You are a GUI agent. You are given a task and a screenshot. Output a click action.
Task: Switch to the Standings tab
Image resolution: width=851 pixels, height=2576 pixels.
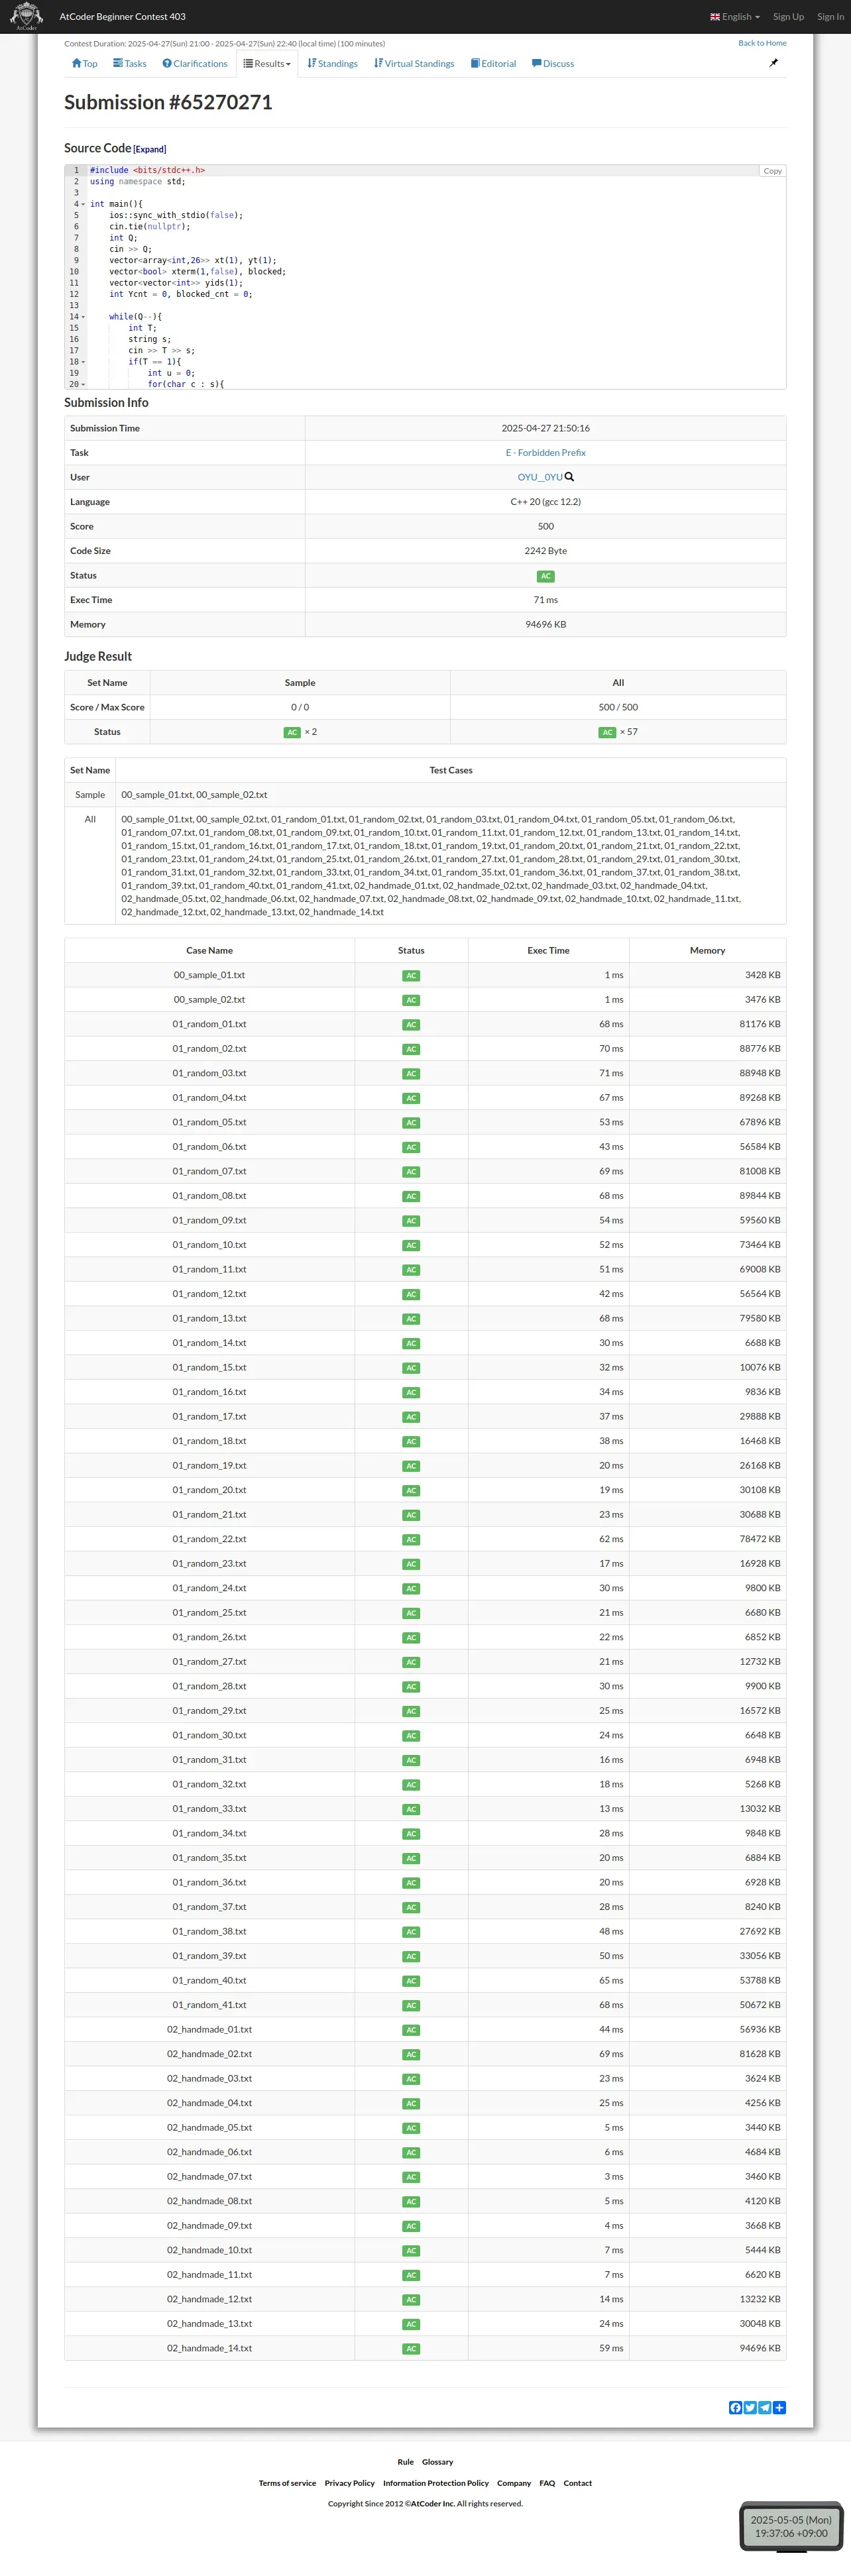[332, 64]
